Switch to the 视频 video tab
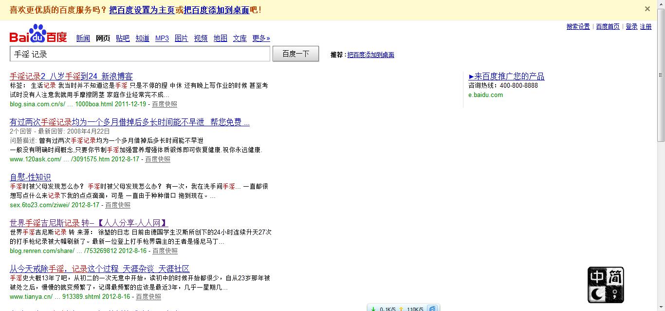This screenshot has width=665, height=311. (201, 39)
